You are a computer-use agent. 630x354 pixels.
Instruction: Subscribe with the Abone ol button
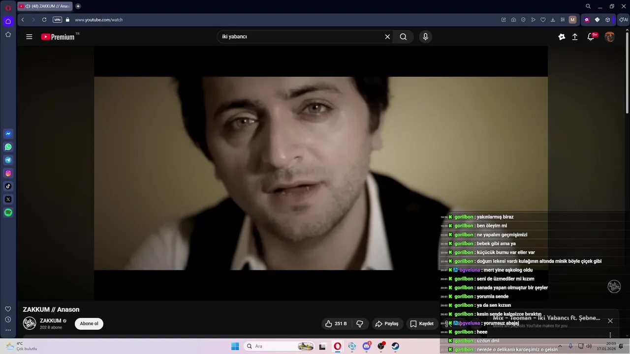click(x=89, y=324)
